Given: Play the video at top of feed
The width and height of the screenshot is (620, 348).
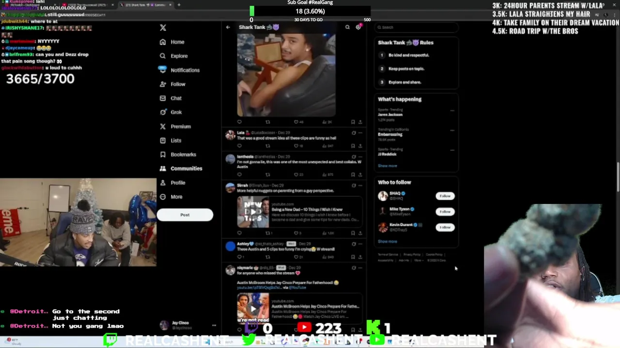Looking at the screenshot, I should tap(286, 75).
